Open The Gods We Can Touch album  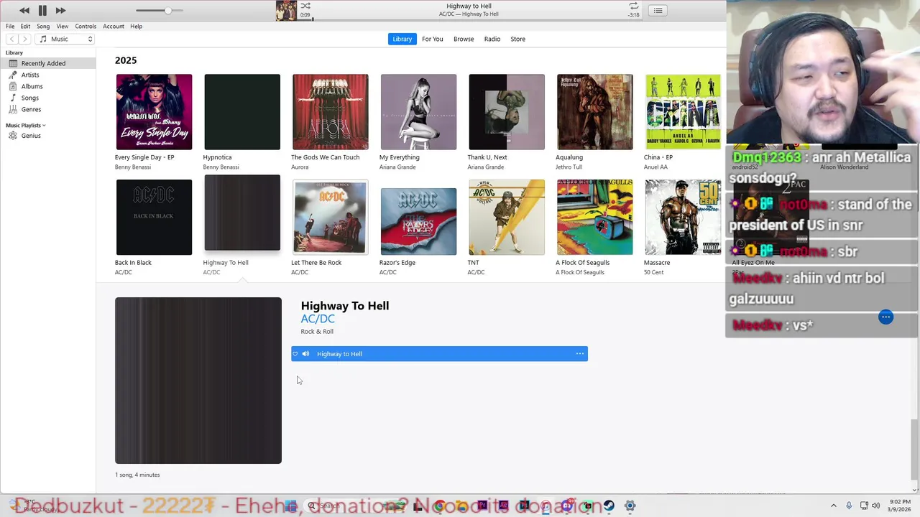(x=330, y=112)
